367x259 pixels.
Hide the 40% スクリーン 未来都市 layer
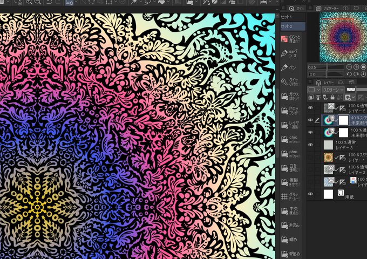point(310,120)
